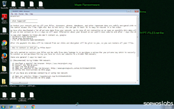Click the taskbar clock and date
The width and height of the screenshot is (174, 109).
pos(168,107)
